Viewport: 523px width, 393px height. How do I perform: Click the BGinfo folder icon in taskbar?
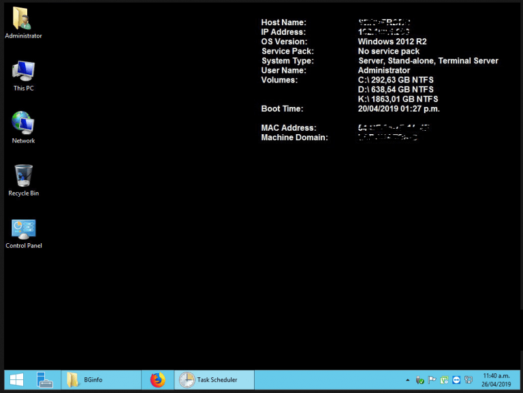coord(73,380)
